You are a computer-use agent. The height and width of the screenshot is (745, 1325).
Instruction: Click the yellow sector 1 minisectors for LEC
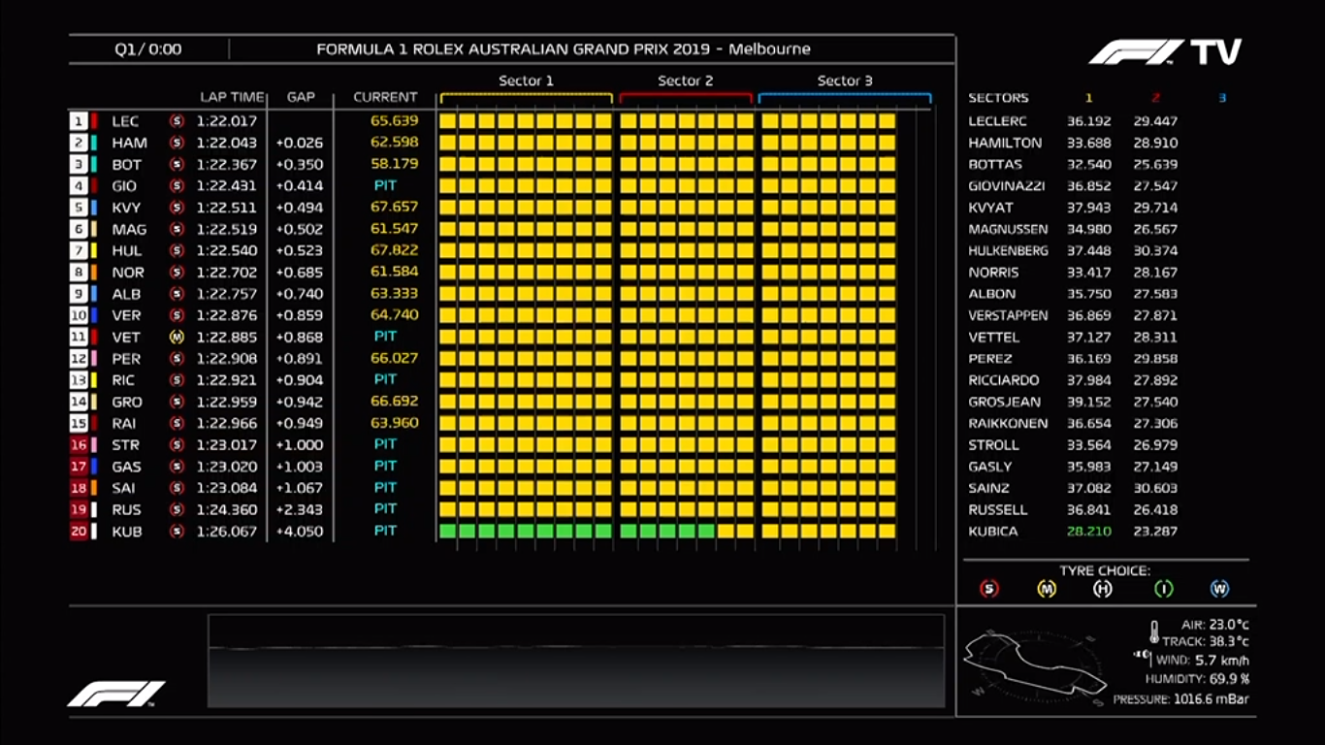526,121
